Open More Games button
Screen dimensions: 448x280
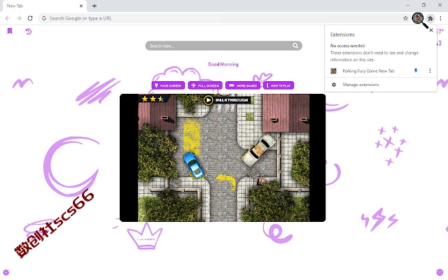tap(243, 85)
